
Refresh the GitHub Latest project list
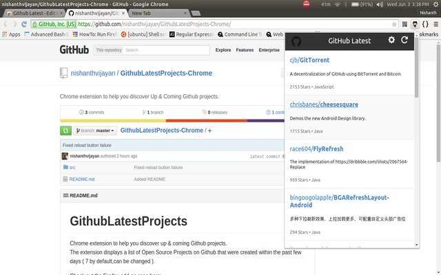[404, 40]
